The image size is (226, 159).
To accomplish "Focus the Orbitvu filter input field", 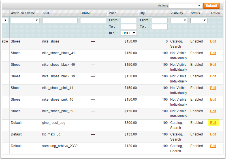I will click(93, 20).
